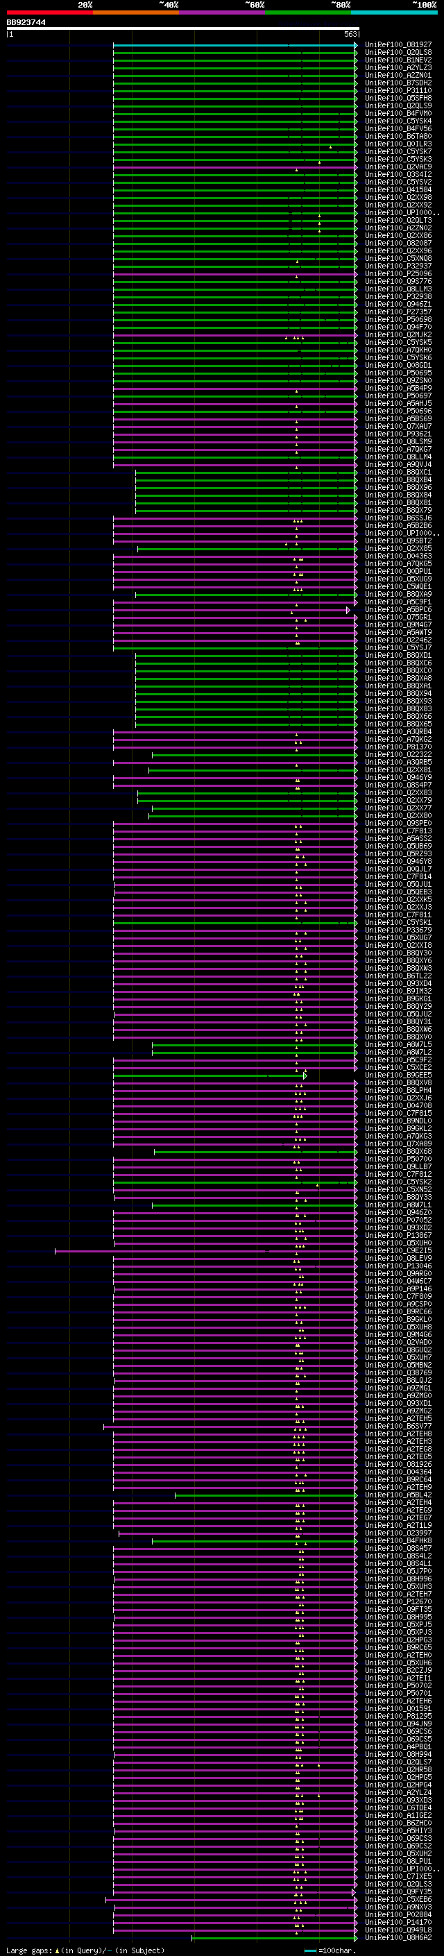Image resolution: width=444 pixels, height=1956 pixels.
Task: Click hit label UniRef100_C5YSK2
Action: (398, 1182)
